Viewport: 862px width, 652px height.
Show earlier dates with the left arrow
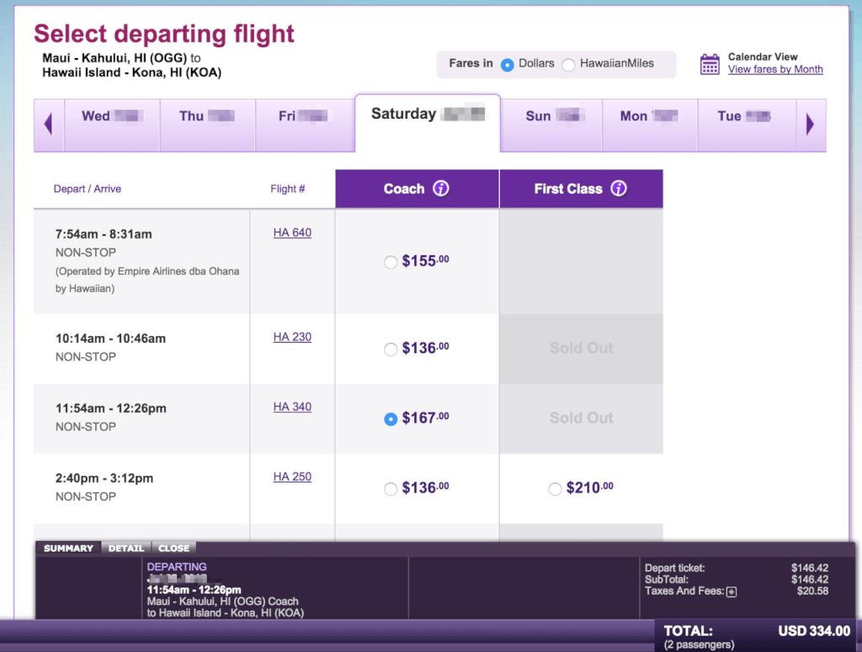point(48,123)
